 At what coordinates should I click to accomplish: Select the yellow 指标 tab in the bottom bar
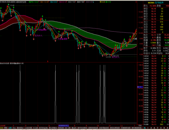(x=2, y=128)
